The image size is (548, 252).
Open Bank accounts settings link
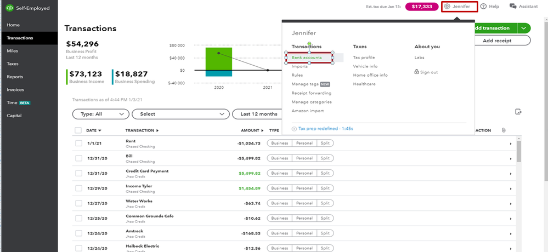click(307, 58)
